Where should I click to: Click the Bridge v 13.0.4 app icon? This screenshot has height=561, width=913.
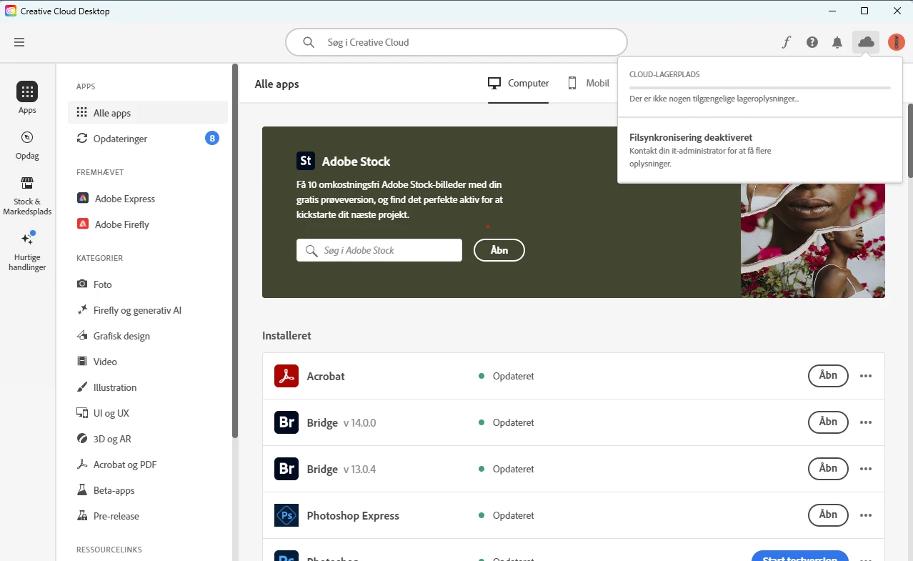286,469
